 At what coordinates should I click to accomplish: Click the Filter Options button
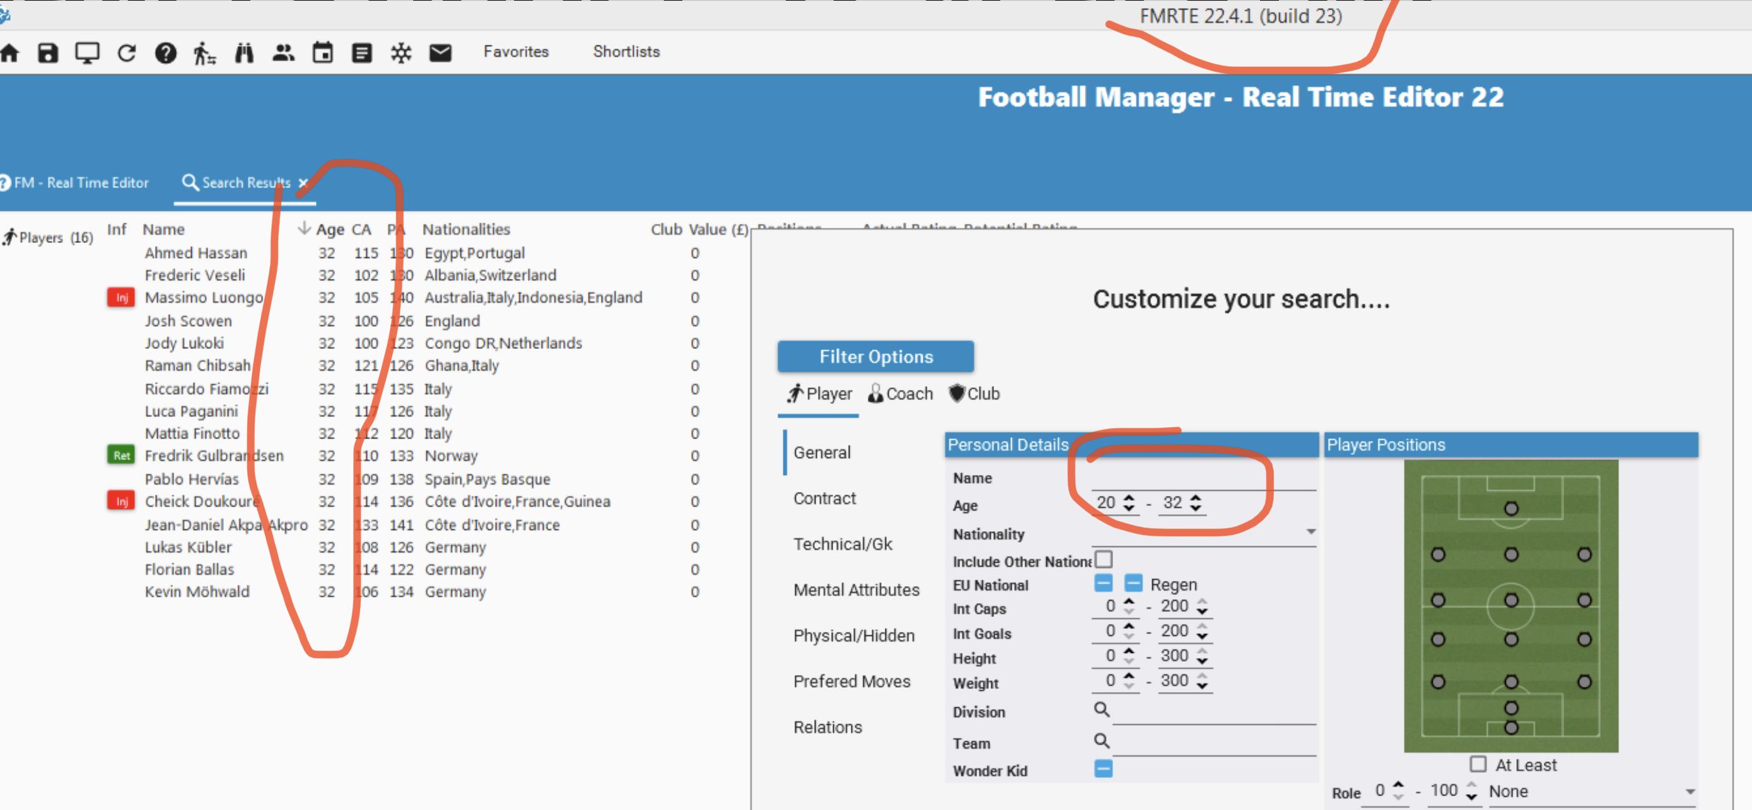click(x=875, y=356)
